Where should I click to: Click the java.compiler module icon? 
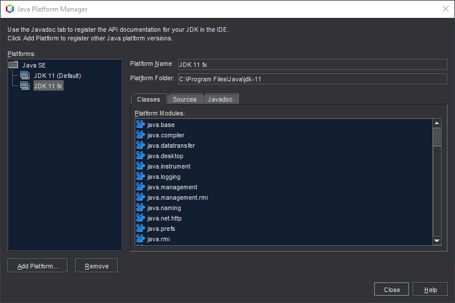pos(140,135)
